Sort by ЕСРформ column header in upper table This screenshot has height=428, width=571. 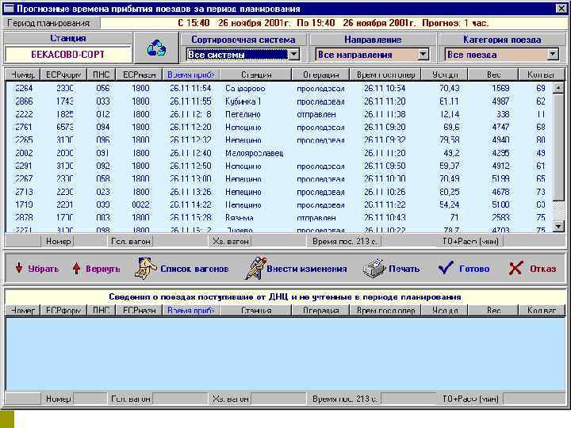(x=63, y=75)
